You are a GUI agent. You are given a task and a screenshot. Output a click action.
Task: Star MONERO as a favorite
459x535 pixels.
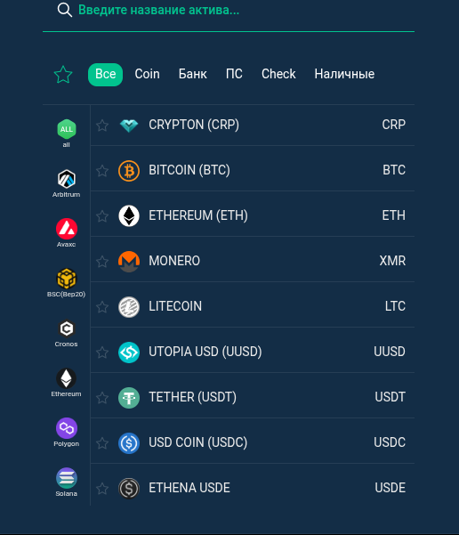click(x=102, y=262)
